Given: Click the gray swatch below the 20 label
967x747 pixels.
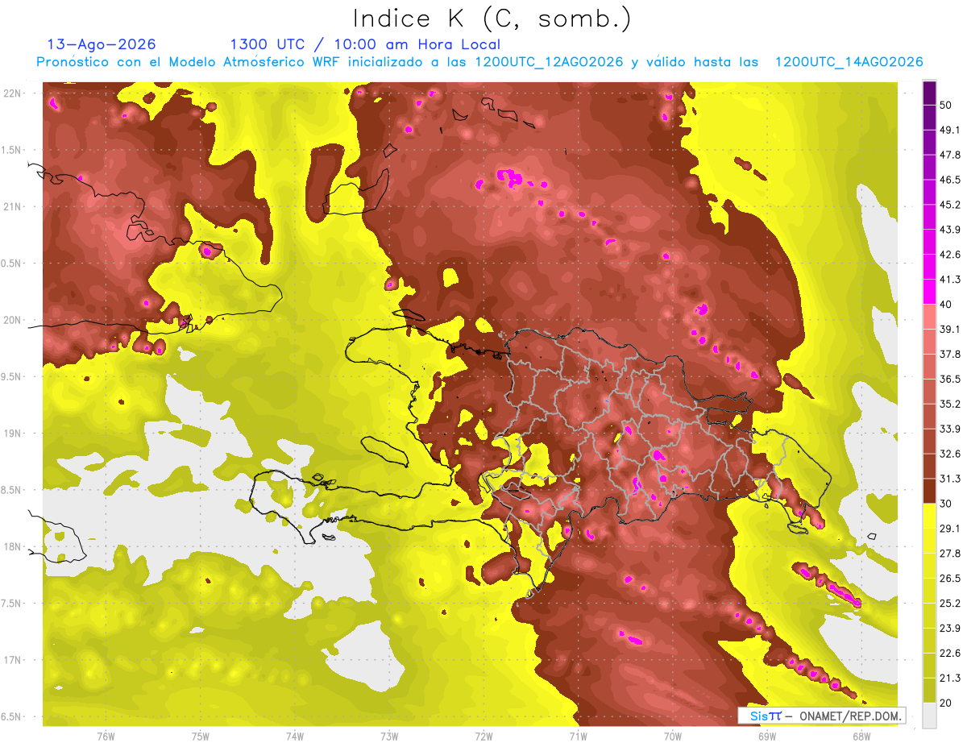Looking at the screenshot, I should (x=929, y=716).
